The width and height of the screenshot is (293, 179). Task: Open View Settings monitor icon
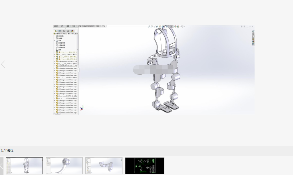coord(182,27)
